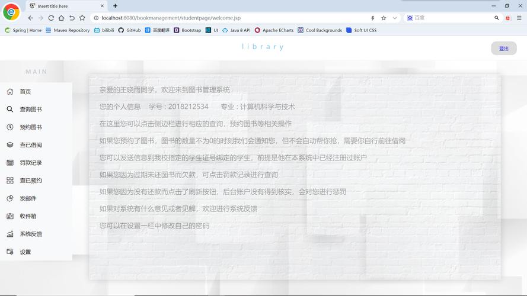
Task: Click the home icon beside 首页
Action: click(x=10, y=91)
